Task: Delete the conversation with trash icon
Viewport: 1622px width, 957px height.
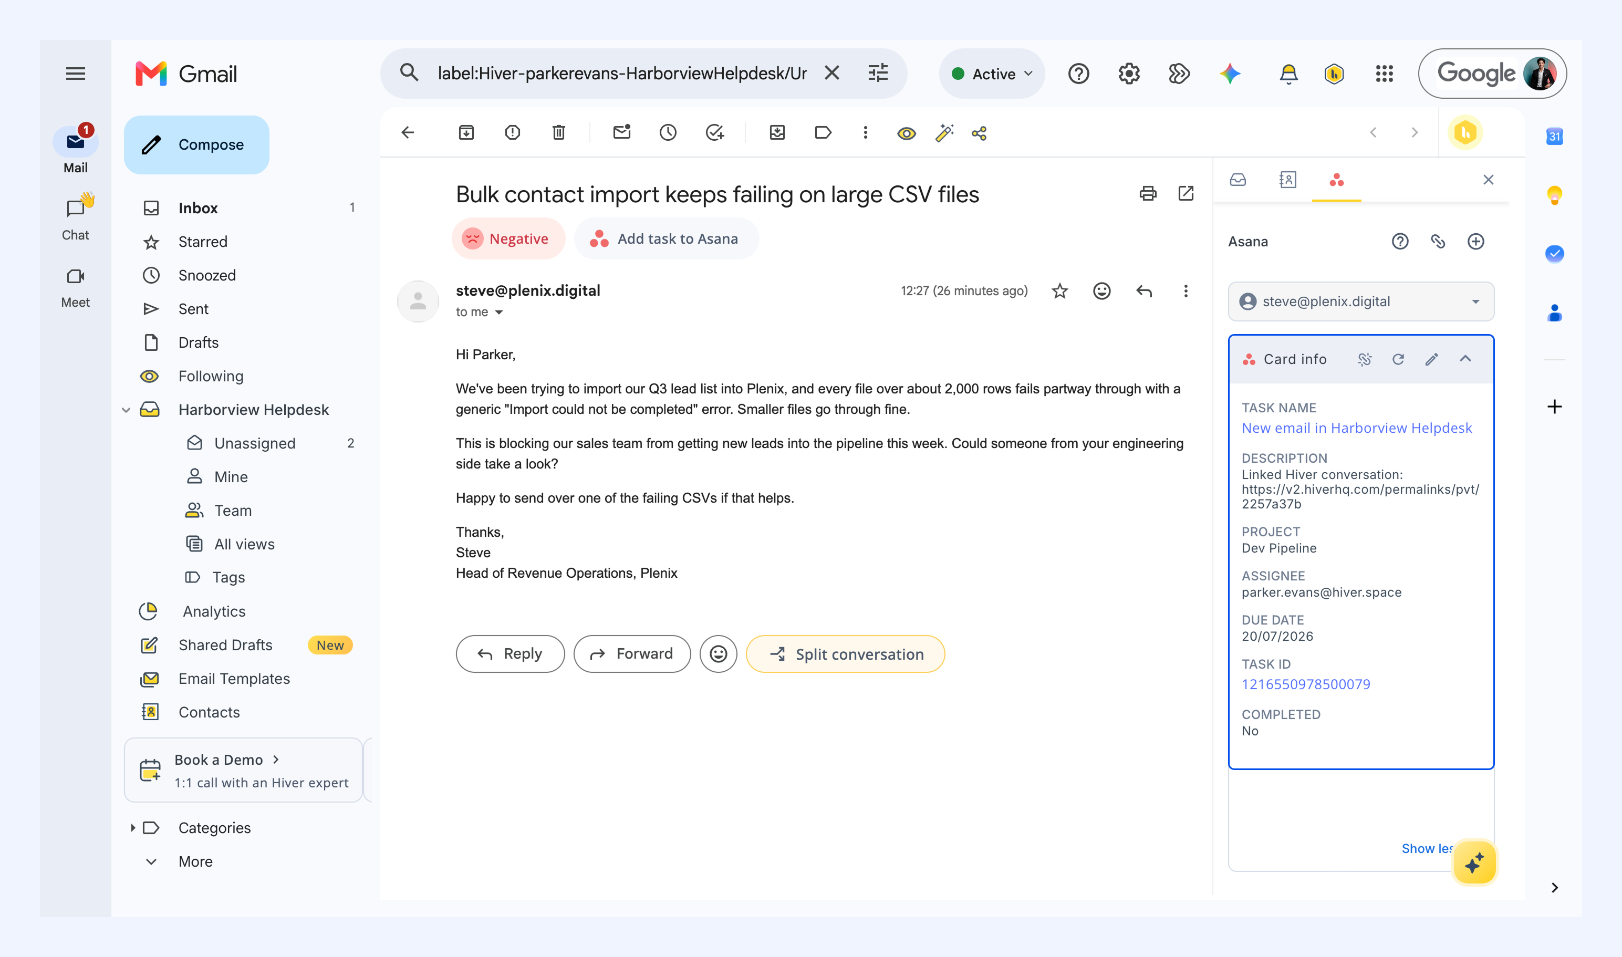Action: coord(558,133)
